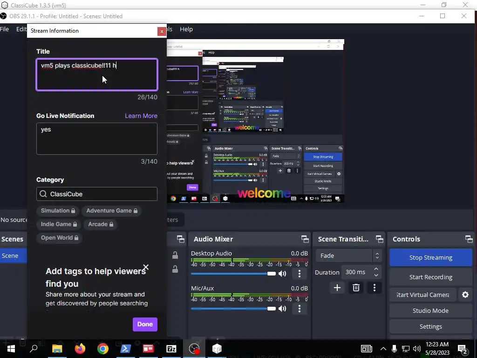The image size is (477, 358).
Task: Open the Edit menu in OBS
Action: [x=21, y=29]
